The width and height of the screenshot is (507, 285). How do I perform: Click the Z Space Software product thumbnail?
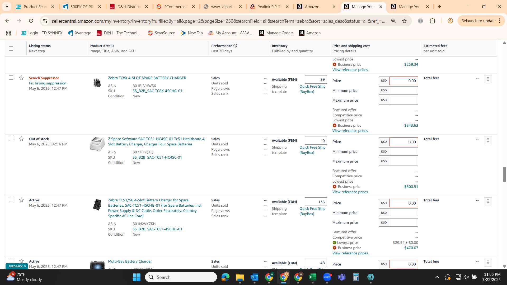(97, 144)
